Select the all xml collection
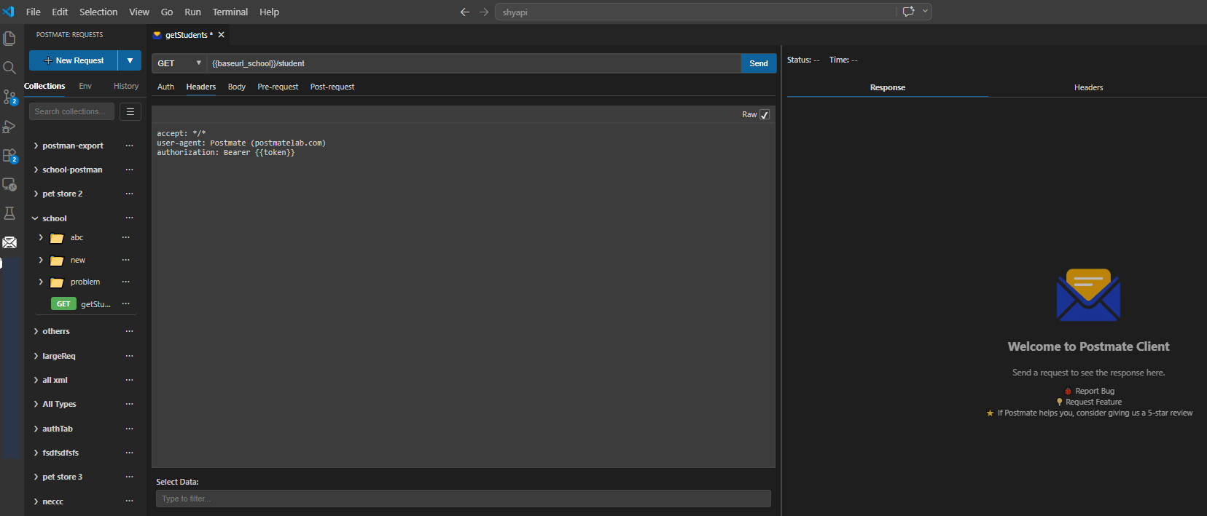Screen dimensions: 1207x516 pyautogui.click(x=55, y=380)
